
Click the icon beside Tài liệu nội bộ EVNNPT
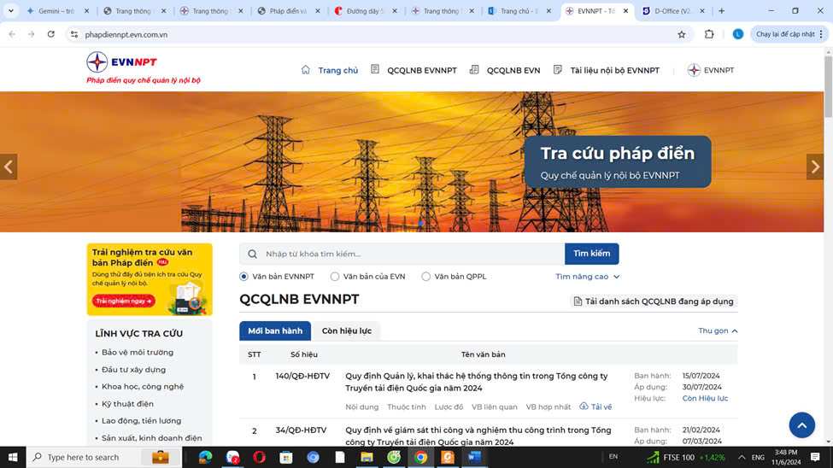tap(557, 69)
